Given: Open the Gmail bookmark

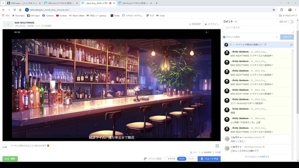Looking at the screenshot, I should (x=160, y=15).
